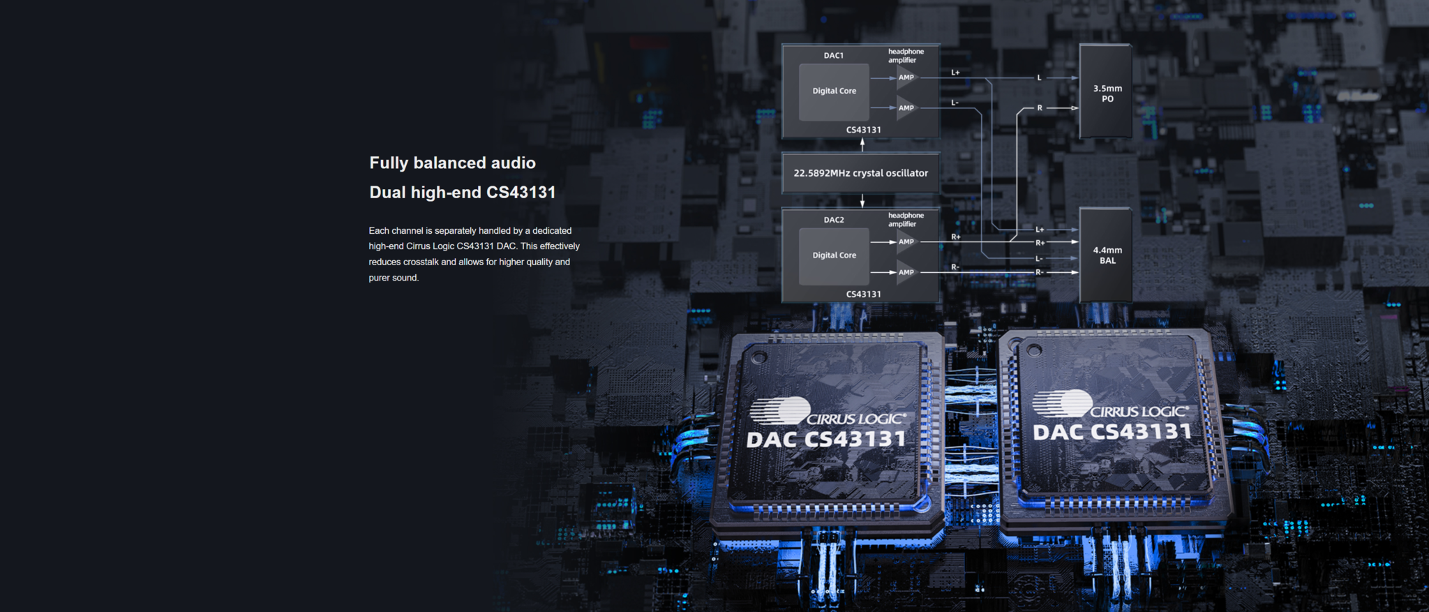Click the R+ label at DAC2's output

pos(955,237)
